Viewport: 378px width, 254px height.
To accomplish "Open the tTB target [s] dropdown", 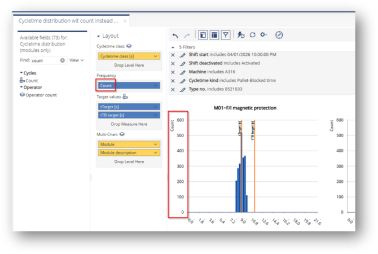I will 156,115.
